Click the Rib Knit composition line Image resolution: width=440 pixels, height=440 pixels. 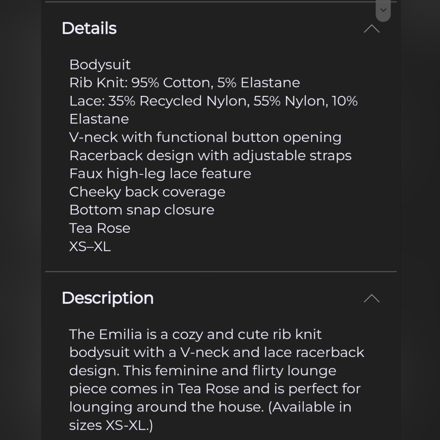click(x=185, y=83)
